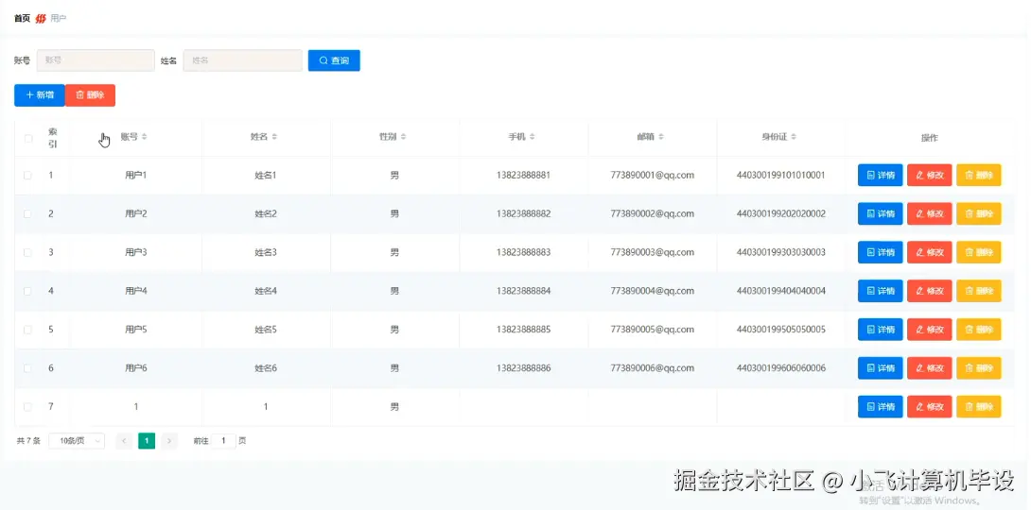Image resolution: width=1031 pixels, height=510 pixels.
Task: Edit 用户1 with 修改 button
Action: tap(929, 176)
